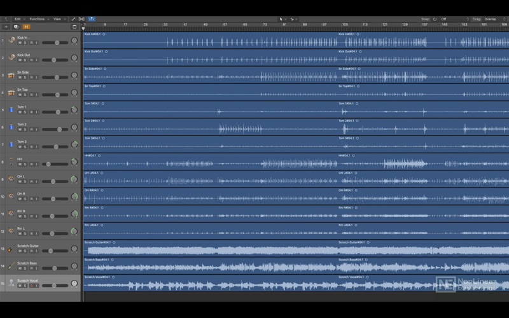Select track number 8 header
This screenshot has height=318, width=509.
[x=3, y=162]
